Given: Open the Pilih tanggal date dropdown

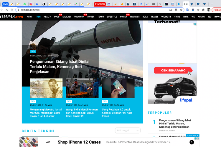Looking at the screenshot, I should tap(128, 131).
